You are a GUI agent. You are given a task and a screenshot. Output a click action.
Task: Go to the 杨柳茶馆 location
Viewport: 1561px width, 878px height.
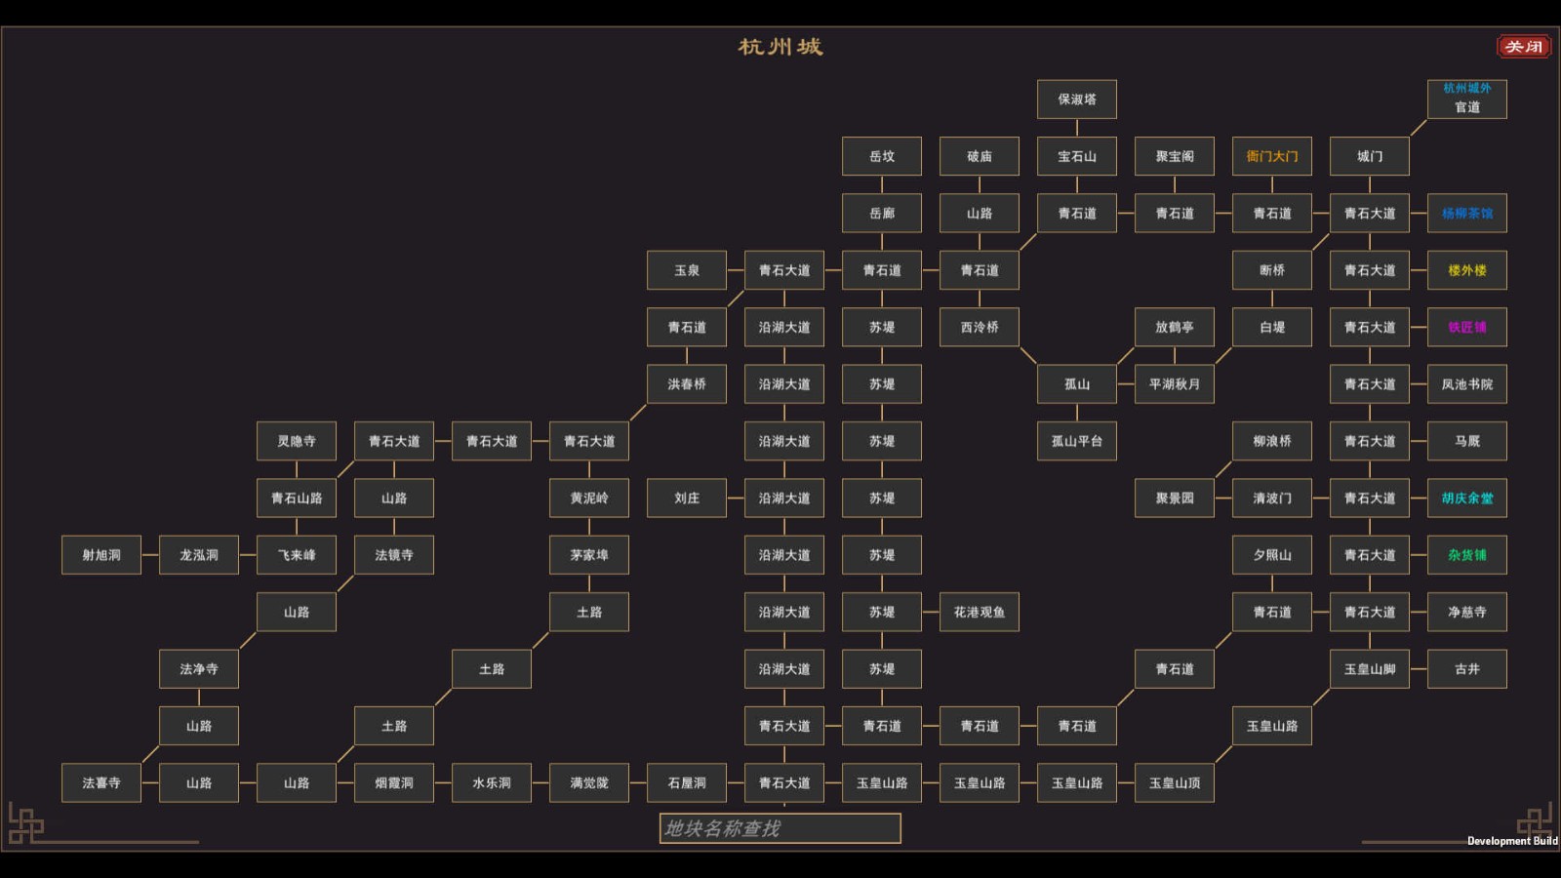coord(1466,214)
